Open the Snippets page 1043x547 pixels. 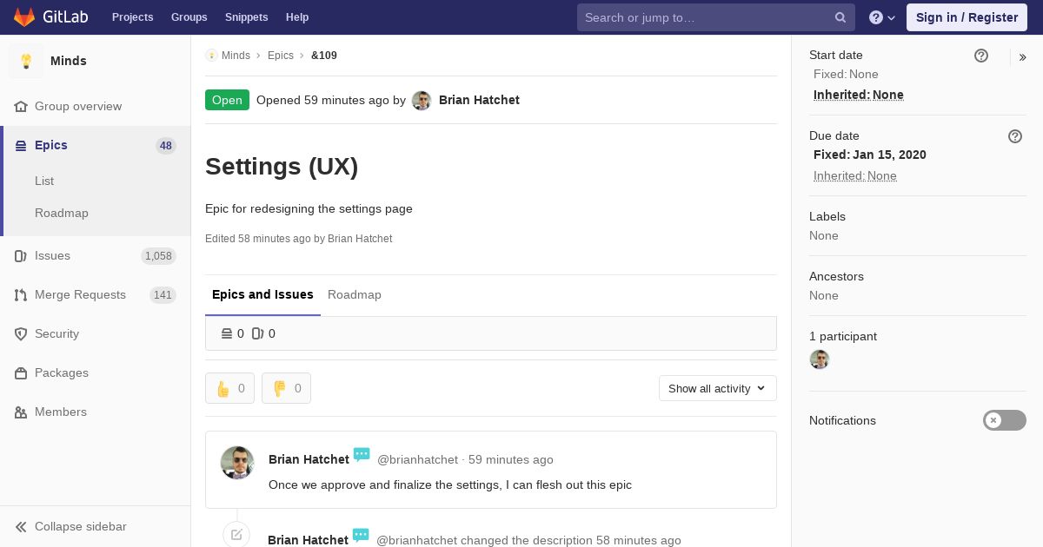(247, 17)
